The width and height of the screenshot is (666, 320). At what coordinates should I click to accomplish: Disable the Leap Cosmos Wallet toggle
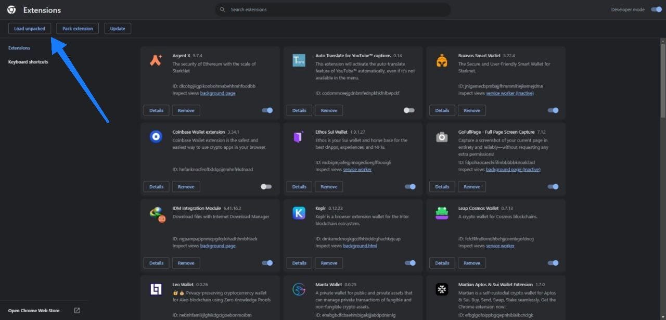pyautogui.click(x=553, y=263)
